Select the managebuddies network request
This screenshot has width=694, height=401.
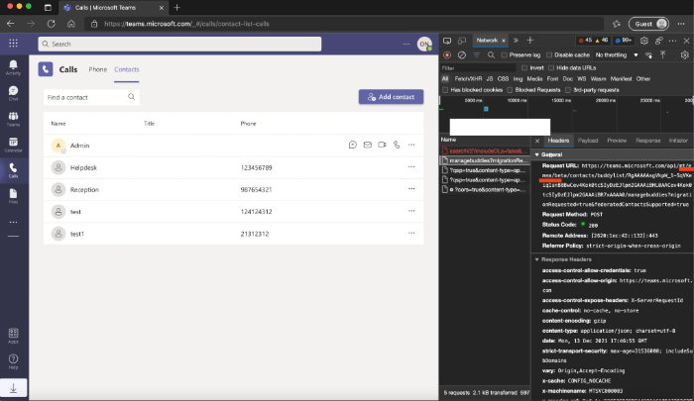coord(485,160)
